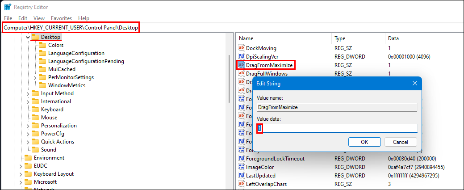Select the Colors folder icon

click(x=42, y=45)
